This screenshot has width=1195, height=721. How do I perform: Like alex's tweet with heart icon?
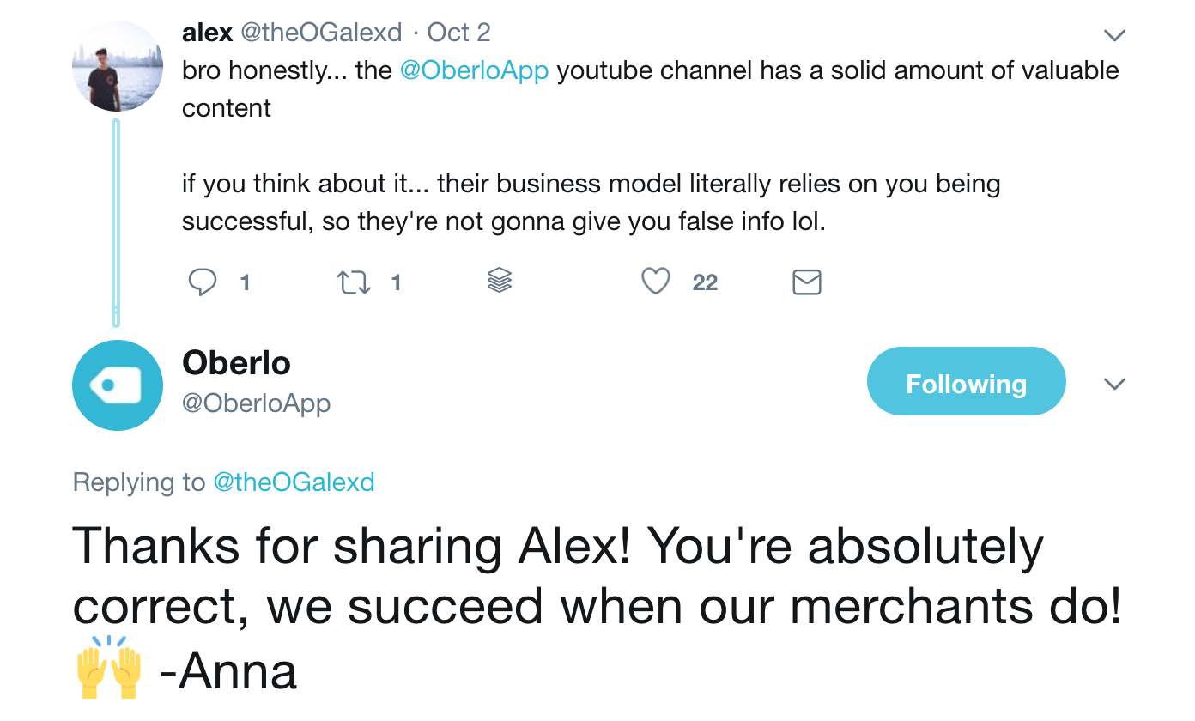(x=656, y=281)
